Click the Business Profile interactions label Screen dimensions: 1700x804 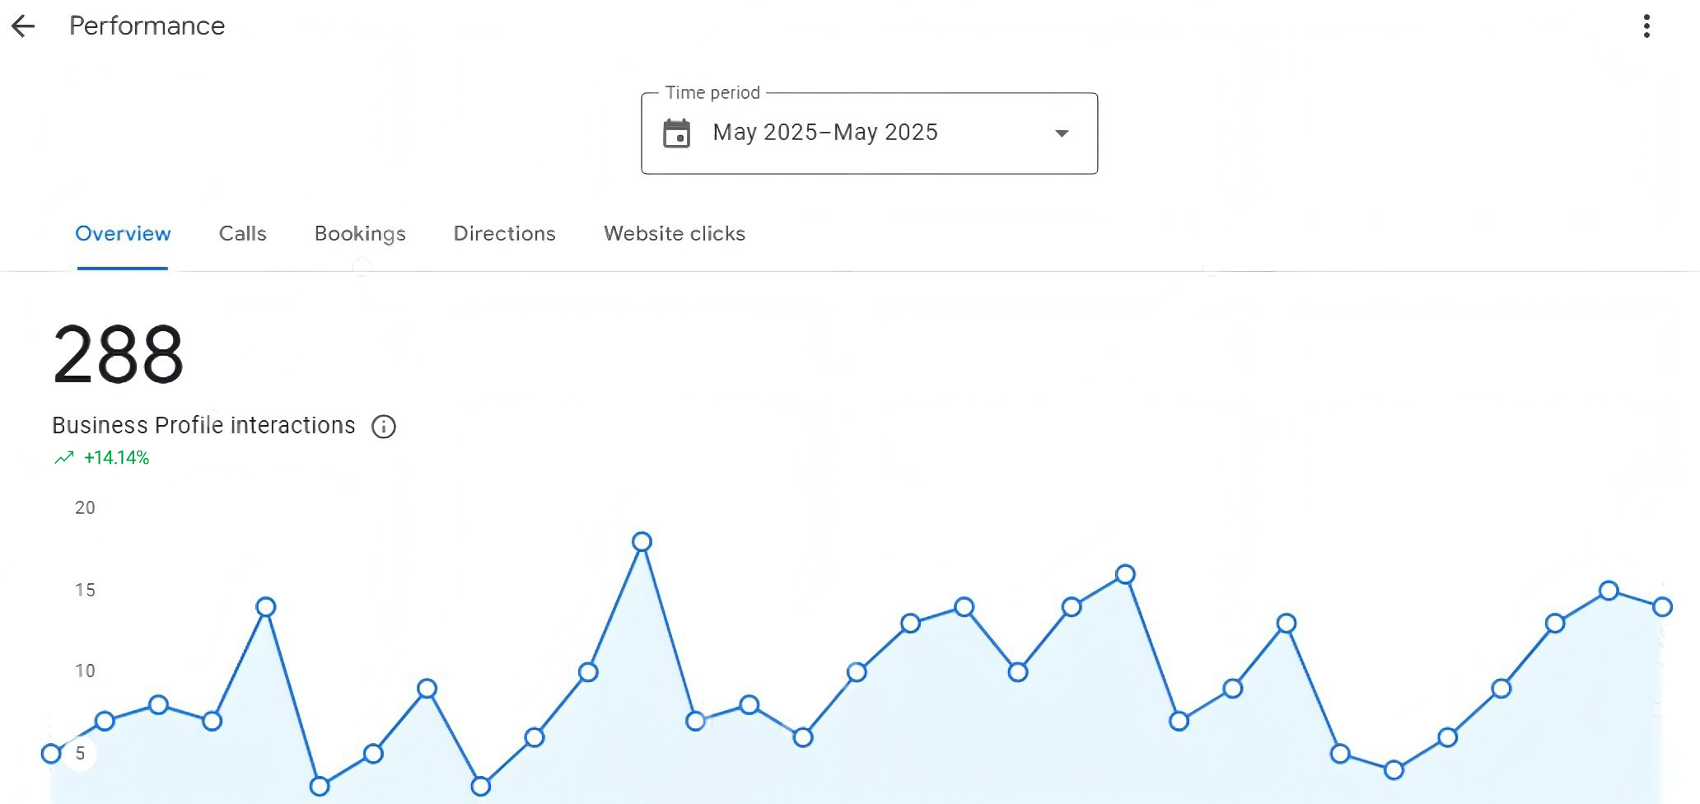203,426
